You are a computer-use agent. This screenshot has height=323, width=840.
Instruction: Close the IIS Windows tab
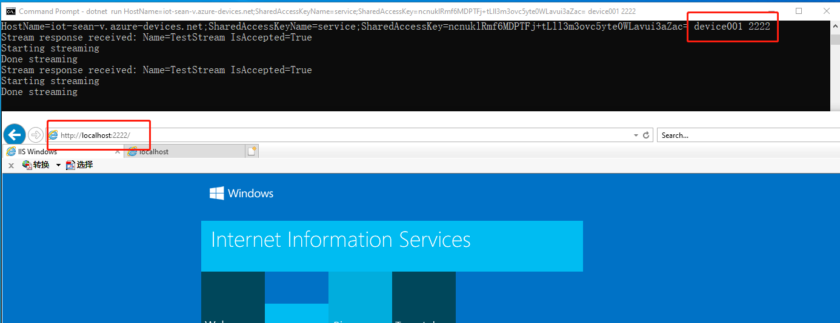(116, 151)
